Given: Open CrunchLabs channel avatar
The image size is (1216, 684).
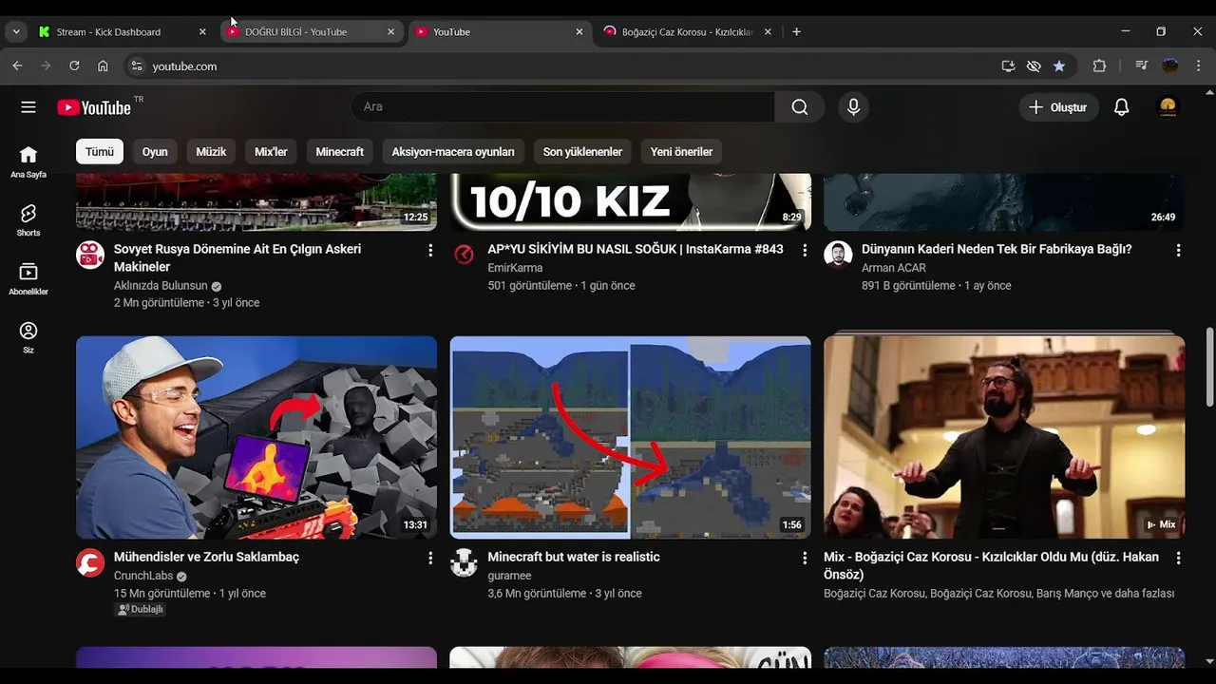Looking at the screenshot, I should coord(90,562).
